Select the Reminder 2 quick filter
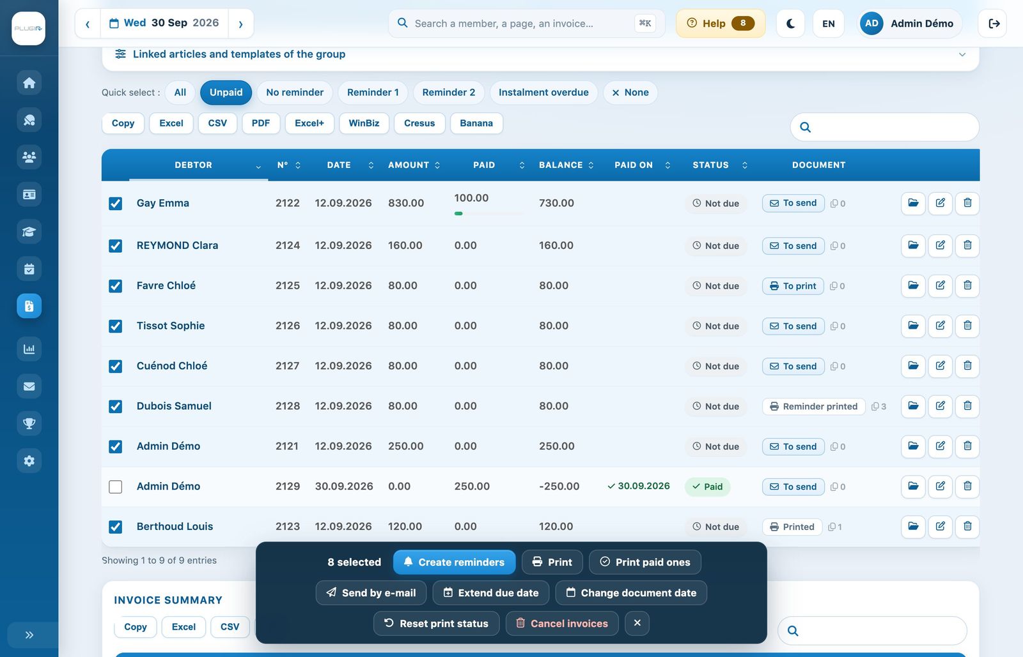The image size is (1023, 657). [x=449, y=93]
